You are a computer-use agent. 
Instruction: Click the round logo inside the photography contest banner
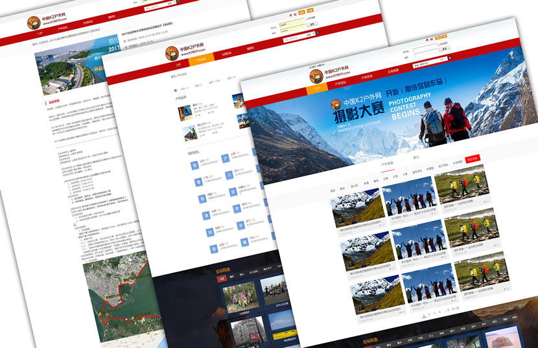point(334,104)
